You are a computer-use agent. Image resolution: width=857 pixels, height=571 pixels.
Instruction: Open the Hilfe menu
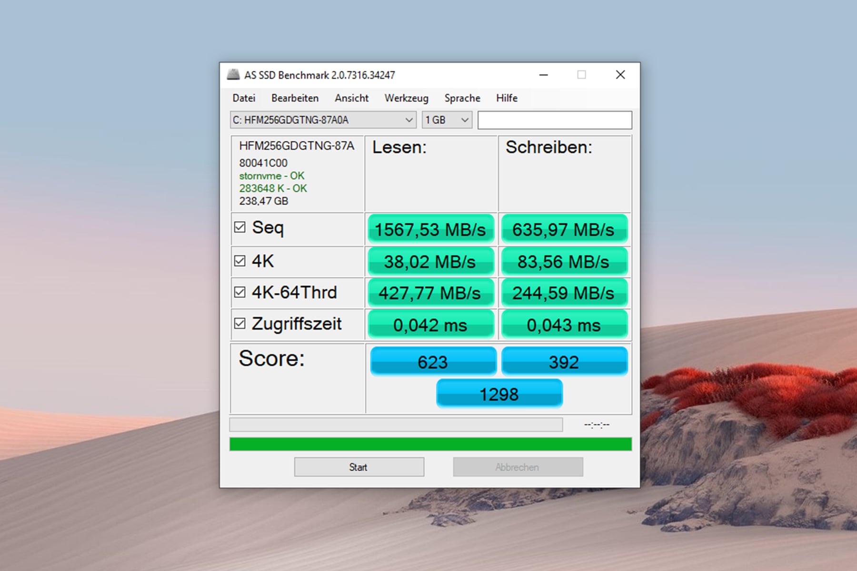pos(507,98)
